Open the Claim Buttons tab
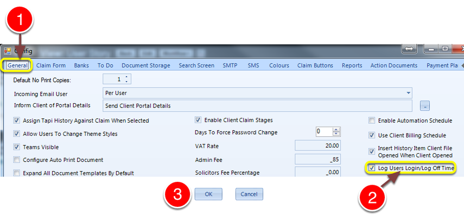The height and width of the screenshot is (215, 464). pos(315,66)
